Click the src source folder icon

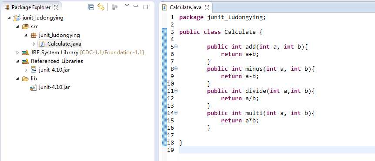[25, 26]
